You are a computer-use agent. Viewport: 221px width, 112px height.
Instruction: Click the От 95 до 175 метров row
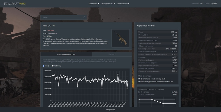157,95
